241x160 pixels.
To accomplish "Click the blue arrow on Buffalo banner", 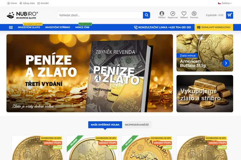I will 226,63.
